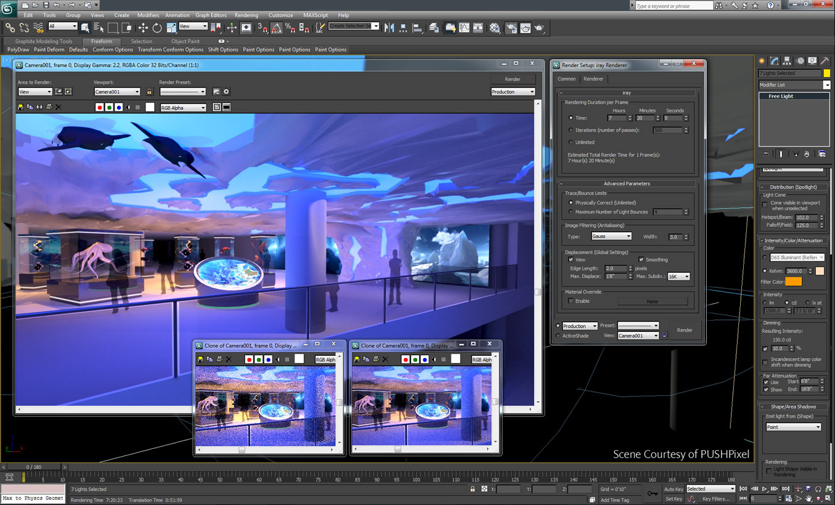Screen dimensions: 835x505
Task: Click the Hours time input field
Action: pyautogui.click(x=617, y=118)
